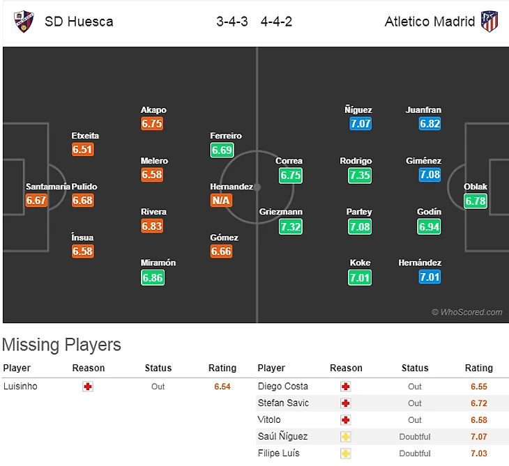Select Santamaría's 6.67 rating badge

(36, 201)
